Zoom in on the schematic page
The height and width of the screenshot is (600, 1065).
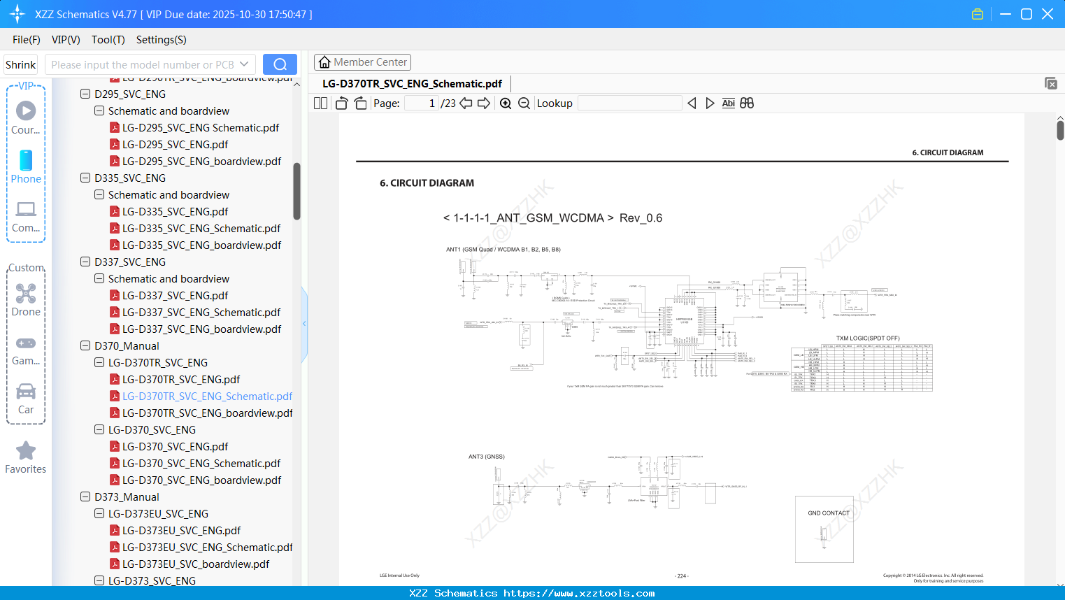point(505,103)
